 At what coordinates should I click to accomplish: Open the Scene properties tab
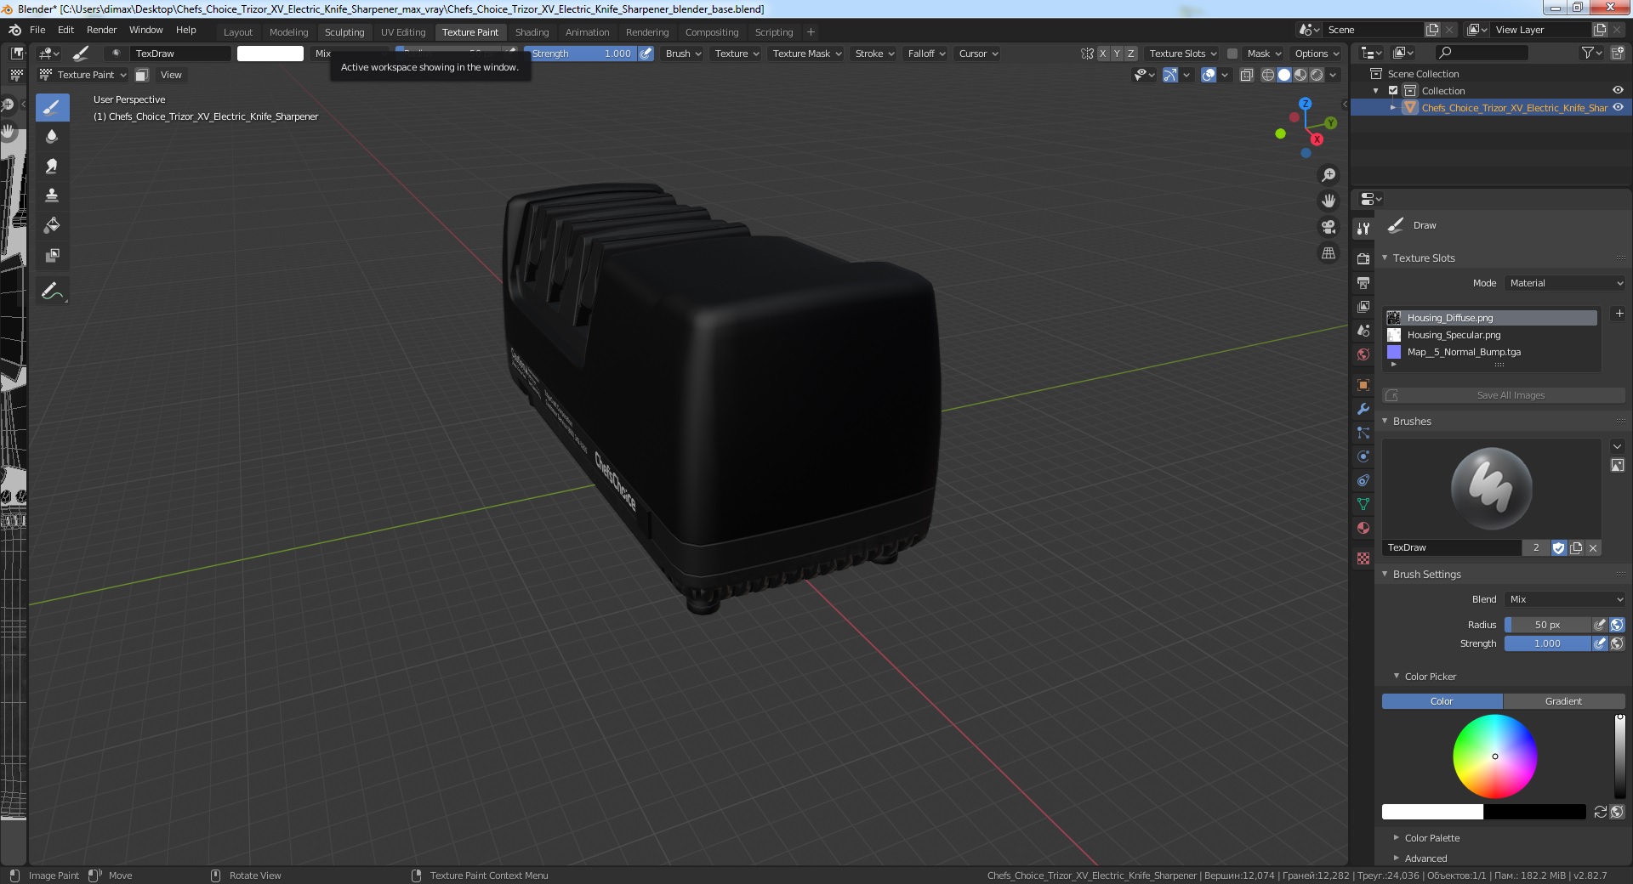[x=1363, y=330]
